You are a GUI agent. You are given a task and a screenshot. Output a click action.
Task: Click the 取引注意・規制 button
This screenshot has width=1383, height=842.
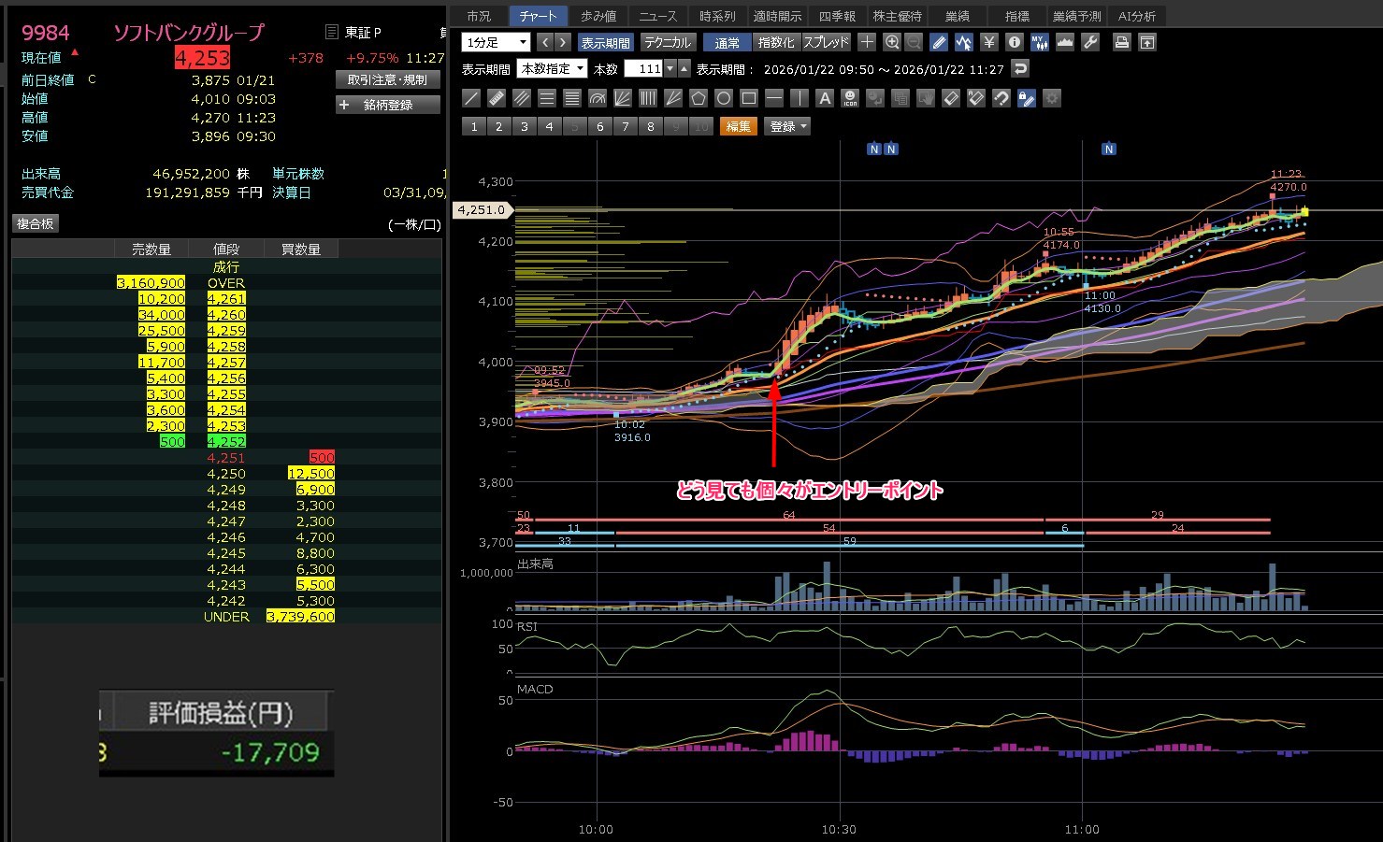[x=387, y=80]
